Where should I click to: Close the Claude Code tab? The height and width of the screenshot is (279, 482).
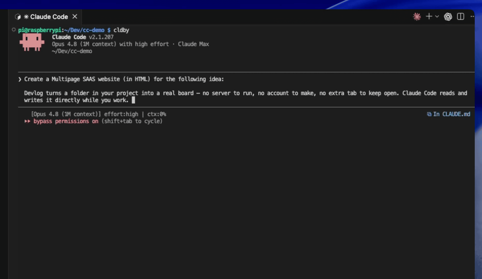(x=75, y=17)
